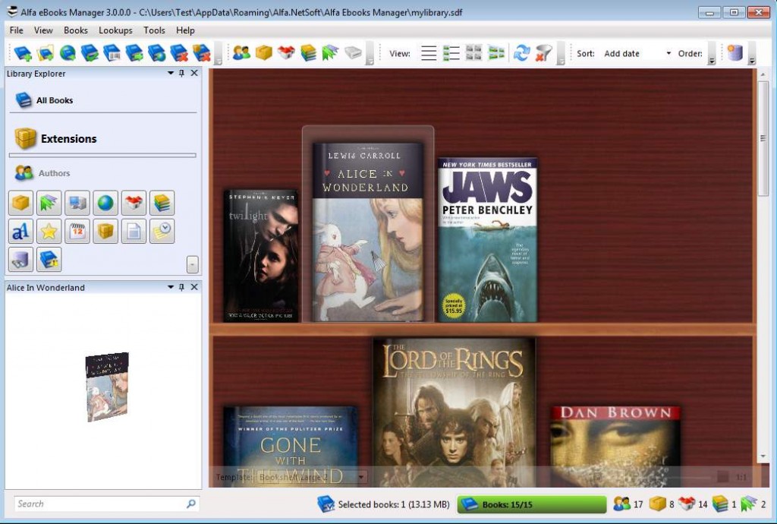Click the letter 'aA' alphabet filter icon
The width and height of the screenshot is (777, 524).
coord(20,231)
